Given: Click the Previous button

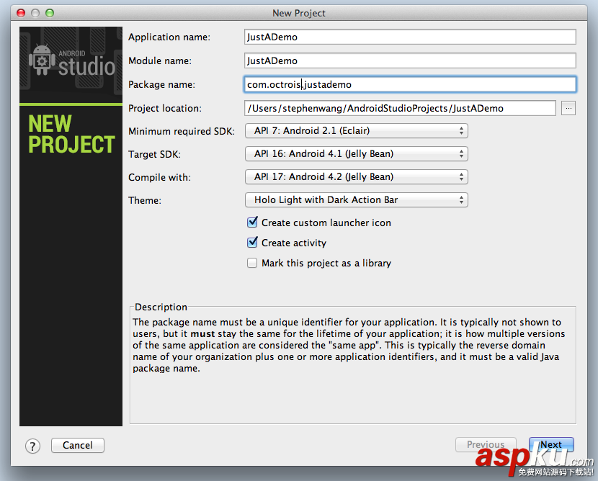Looking at the screenshot, I should (x=486, y=444).
